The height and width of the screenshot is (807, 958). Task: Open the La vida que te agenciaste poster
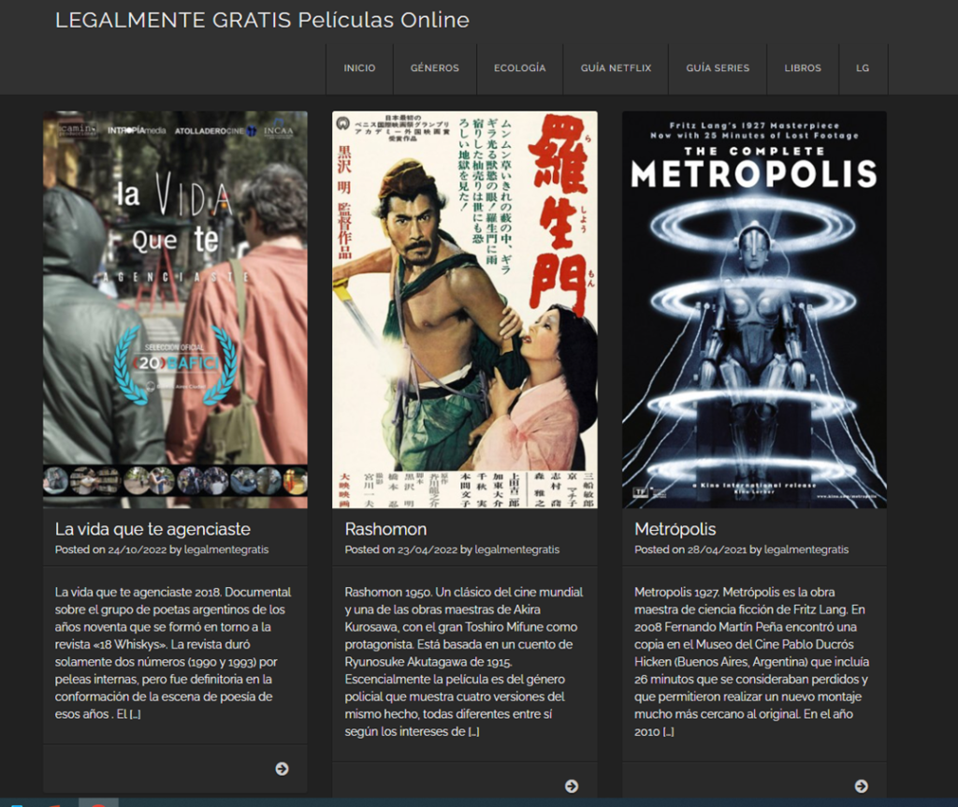pyautogui.click(x=175, y=309)
